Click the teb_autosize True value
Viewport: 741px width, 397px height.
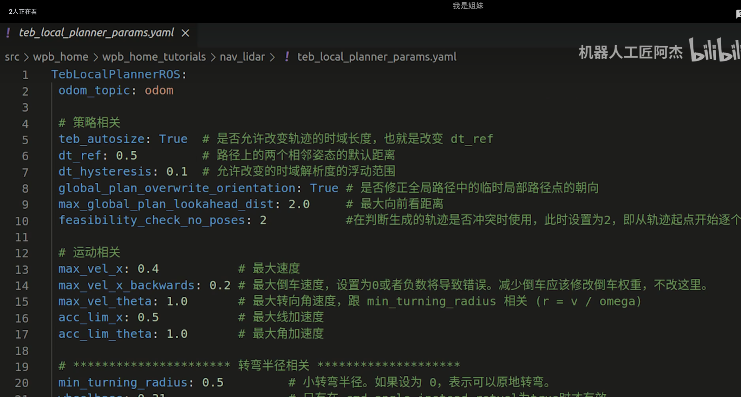tap(173, 139)
